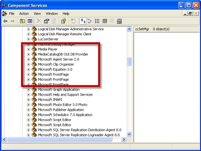
Task: Expand Microsoft Clip Organizer node
Action: [28, 64]
